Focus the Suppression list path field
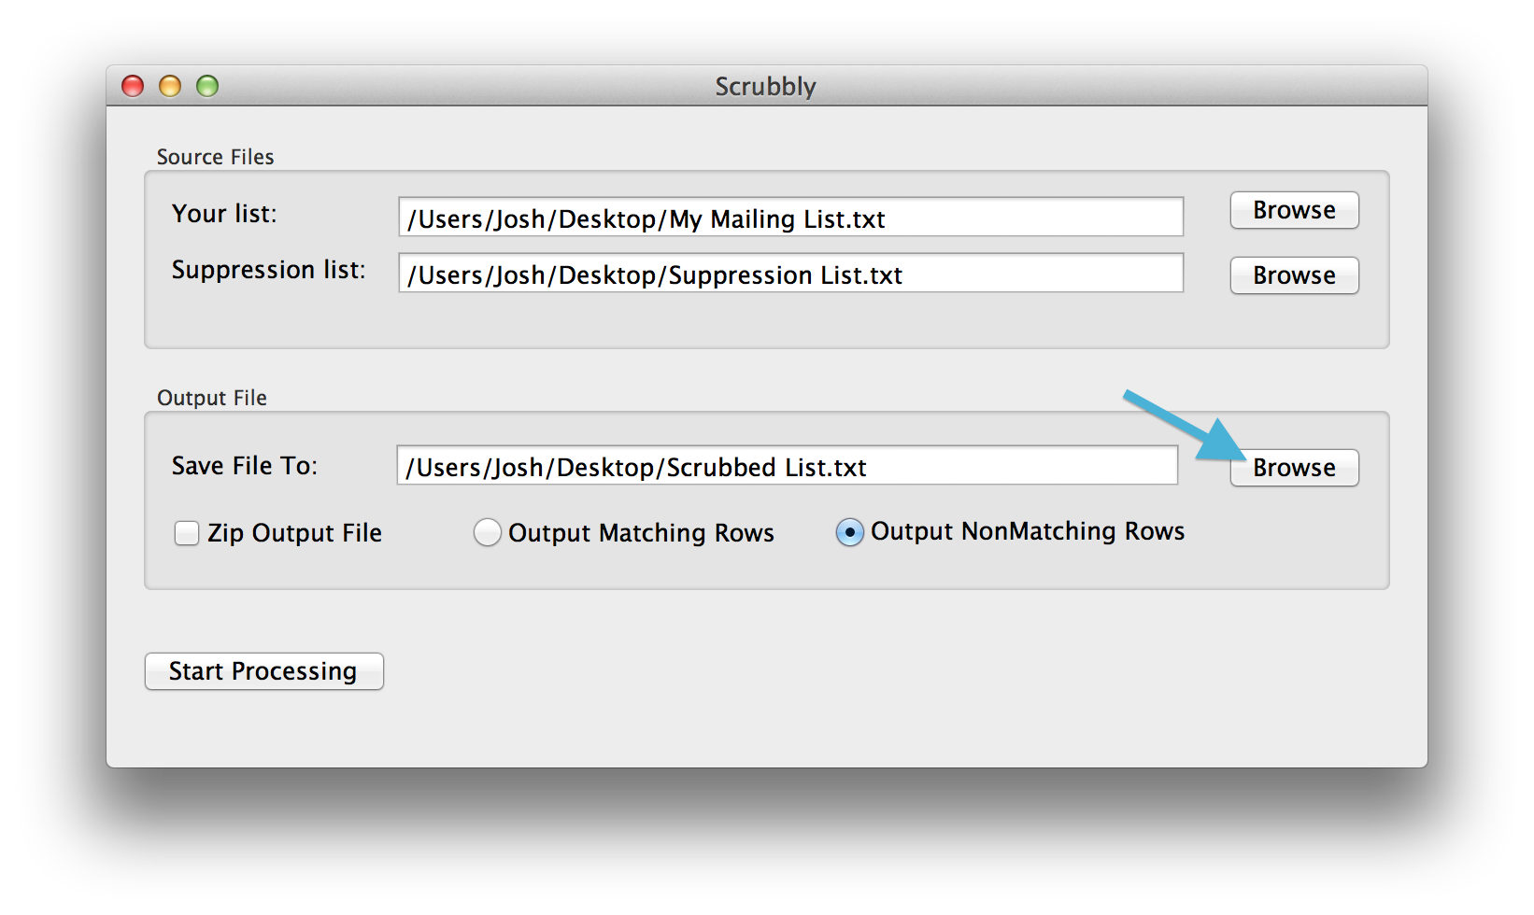The height and width of the screenshot is (915, 1534). [790, 274]
